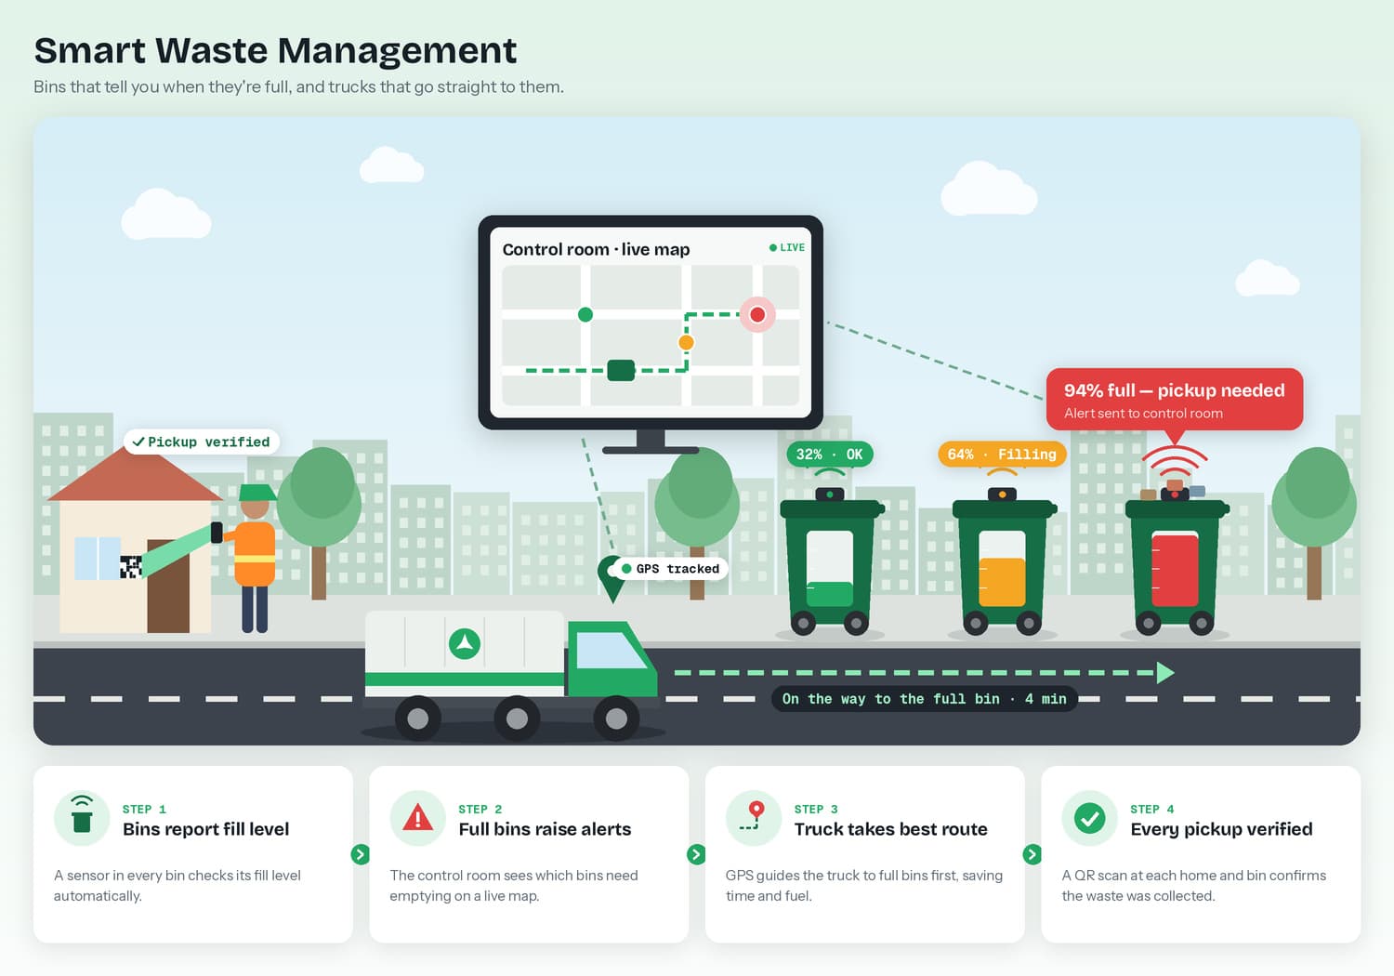Click the "Smart Waste Management" heading

pos(275,50)
